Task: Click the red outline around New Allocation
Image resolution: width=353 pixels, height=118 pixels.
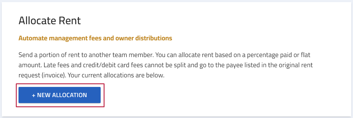Action: tap(60, 84)
